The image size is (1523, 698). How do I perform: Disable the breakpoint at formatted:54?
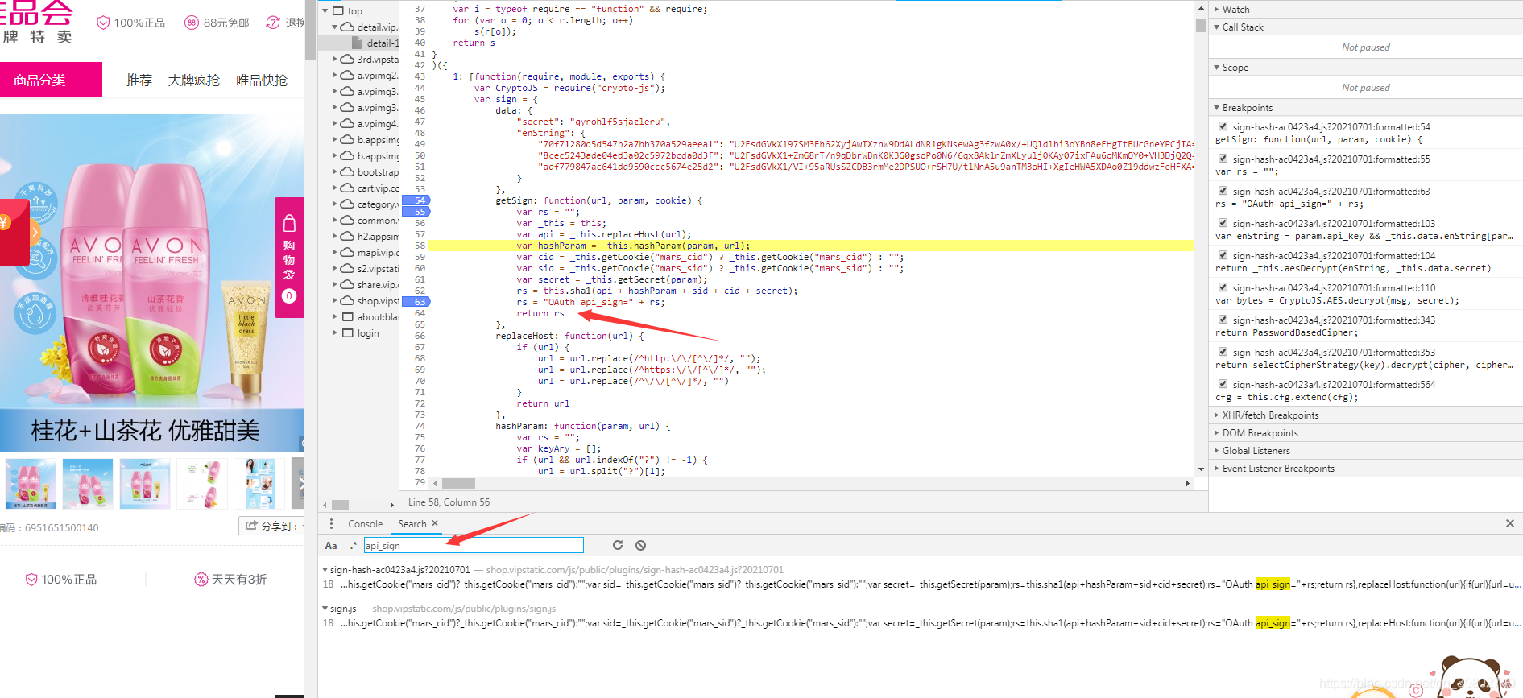tap(1223, 126)
